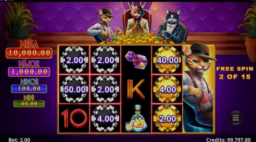Viewport: 256px width, 142px height.
Task: Click the purple dice symbol
Action: (x=136, y=60)
